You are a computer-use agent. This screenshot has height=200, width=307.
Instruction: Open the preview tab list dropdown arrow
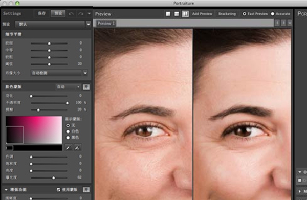coord(290,23)
